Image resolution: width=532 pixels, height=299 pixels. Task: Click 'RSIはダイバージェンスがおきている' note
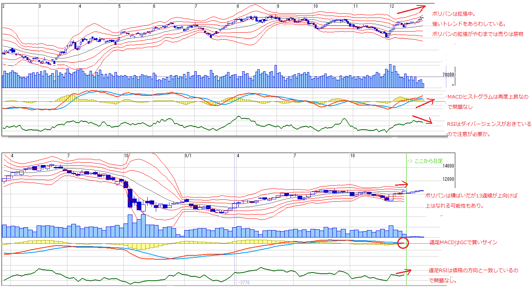tap(489, 124)
